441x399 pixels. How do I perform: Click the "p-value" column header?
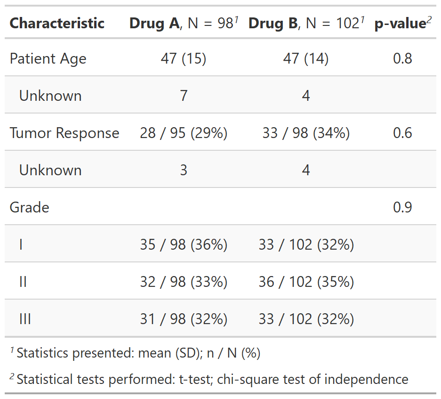pyautogui.click(x=402, y=24)
